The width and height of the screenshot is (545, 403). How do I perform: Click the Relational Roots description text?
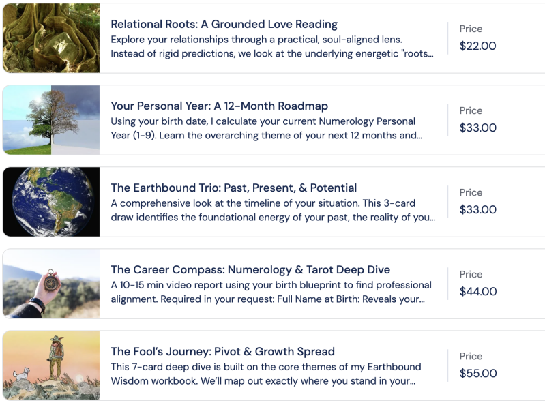[271, 46]
